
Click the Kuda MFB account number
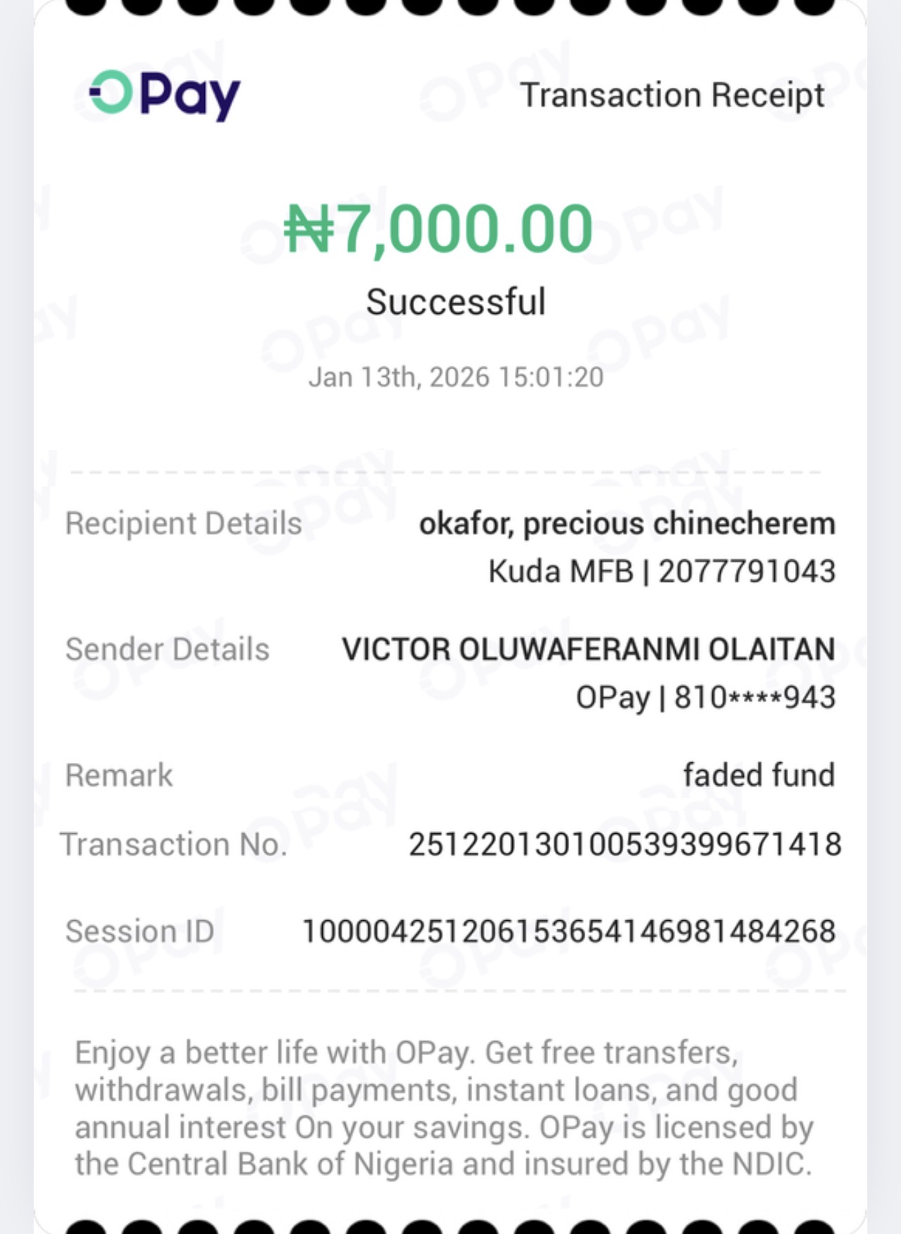(662, 571)
